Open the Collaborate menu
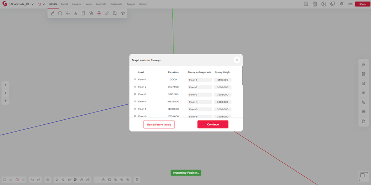This screenshot has height=185, width=371. 116,4
